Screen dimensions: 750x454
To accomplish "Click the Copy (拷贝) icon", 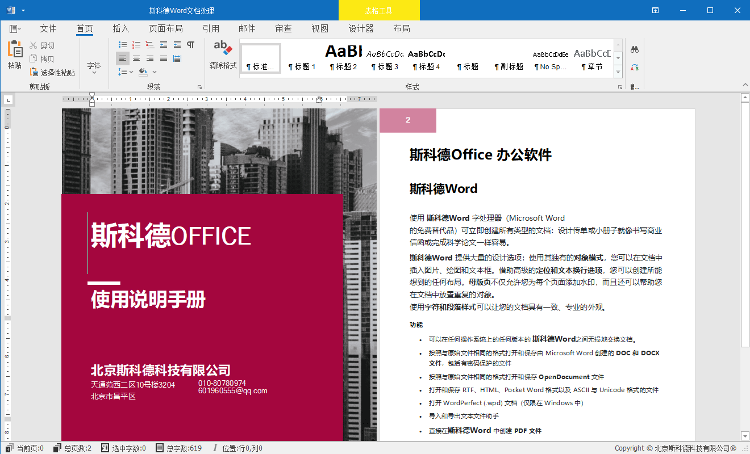I will 34,59.
